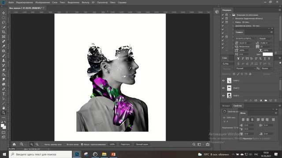Click Create new layer icon
Image resolution: width=282 pixels, height=158 pixels.
[x=271, y=101]
